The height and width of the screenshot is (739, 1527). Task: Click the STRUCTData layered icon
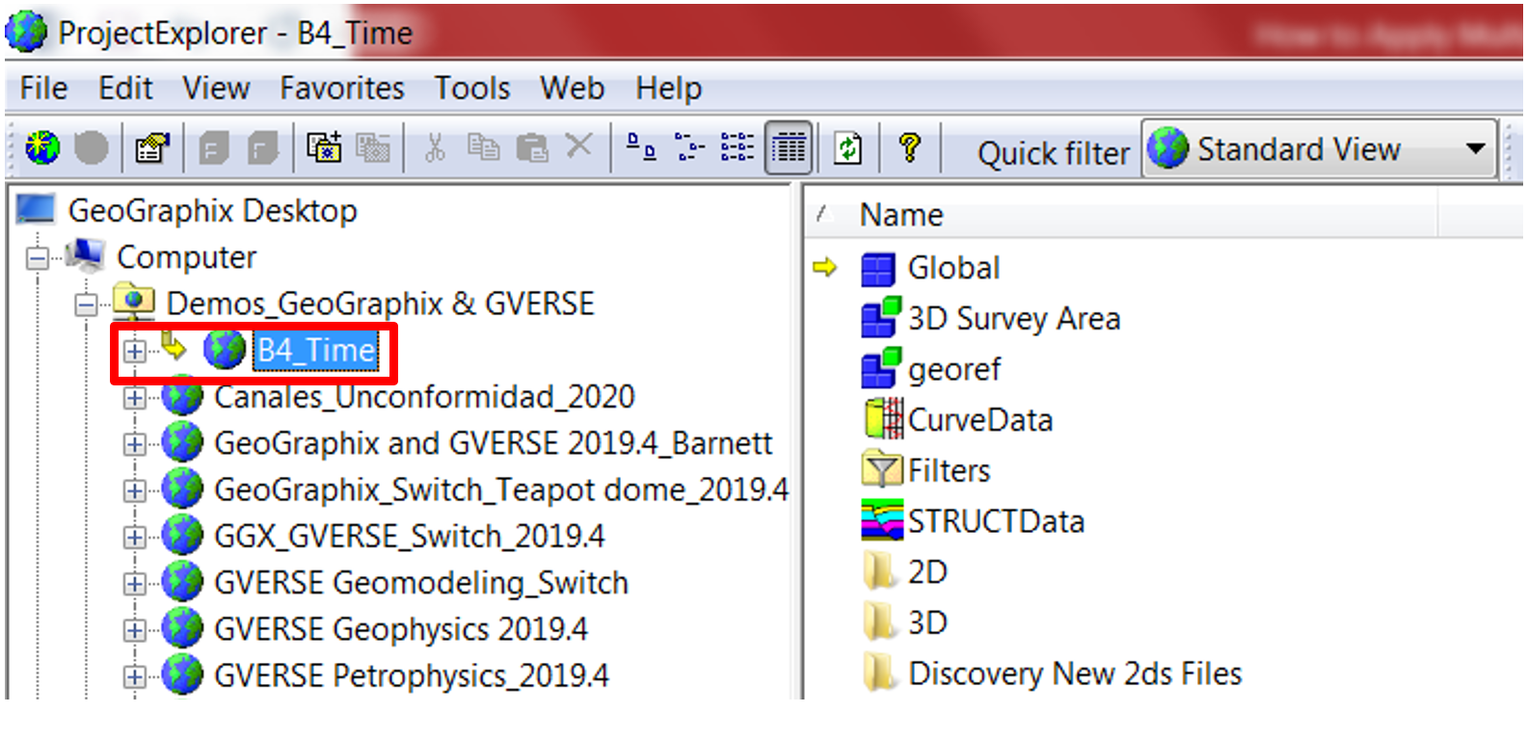882,520
